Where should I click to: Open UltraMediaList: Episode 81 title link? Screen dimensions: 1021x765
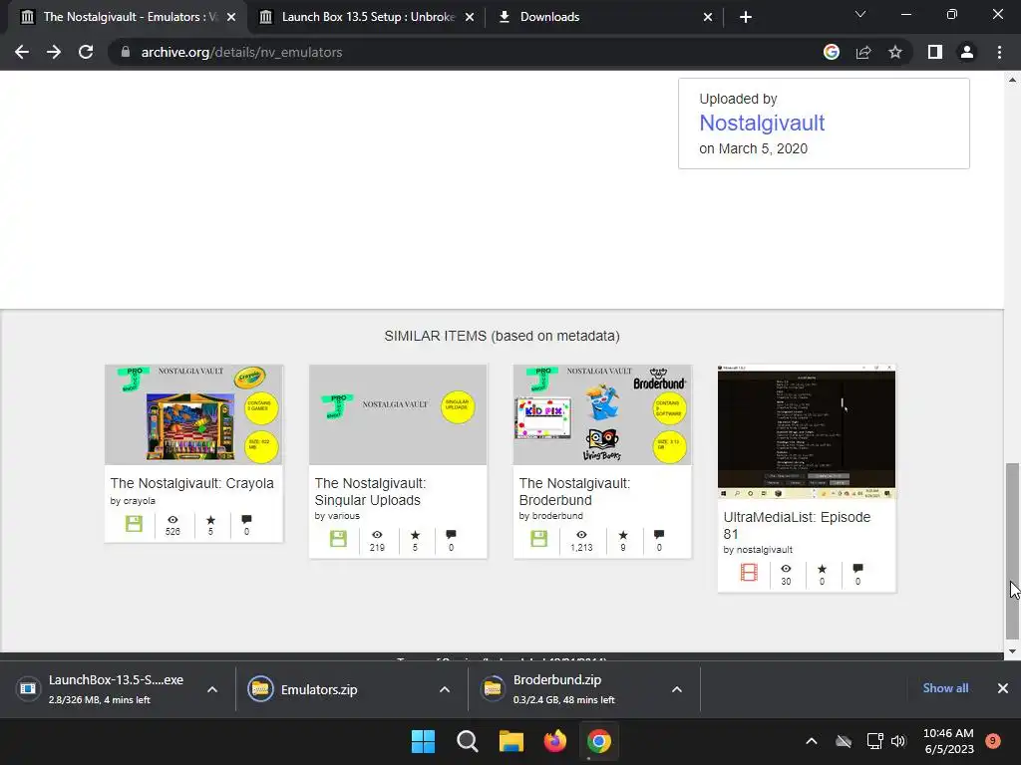point(797,526)
